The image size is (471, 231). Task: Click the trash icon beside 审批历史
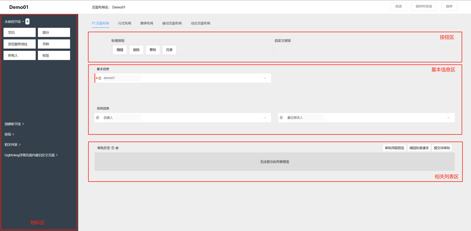pyautogui.click(x=113, y=148)
